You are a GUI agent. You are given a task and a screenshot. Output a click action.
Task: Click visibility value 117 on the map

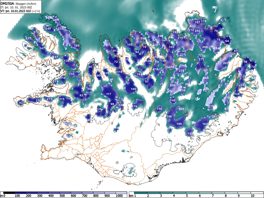[109, 94]
